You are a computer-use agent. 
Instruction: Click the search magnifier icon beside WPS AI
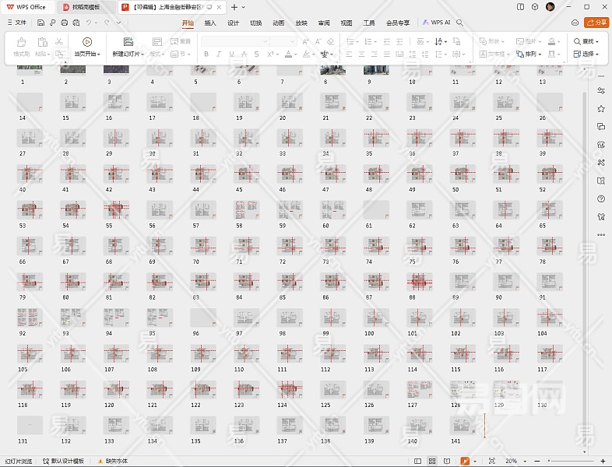460,23
